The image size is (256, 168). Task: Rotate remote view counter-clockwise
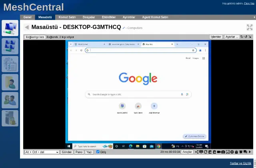(x=246, y=37)
